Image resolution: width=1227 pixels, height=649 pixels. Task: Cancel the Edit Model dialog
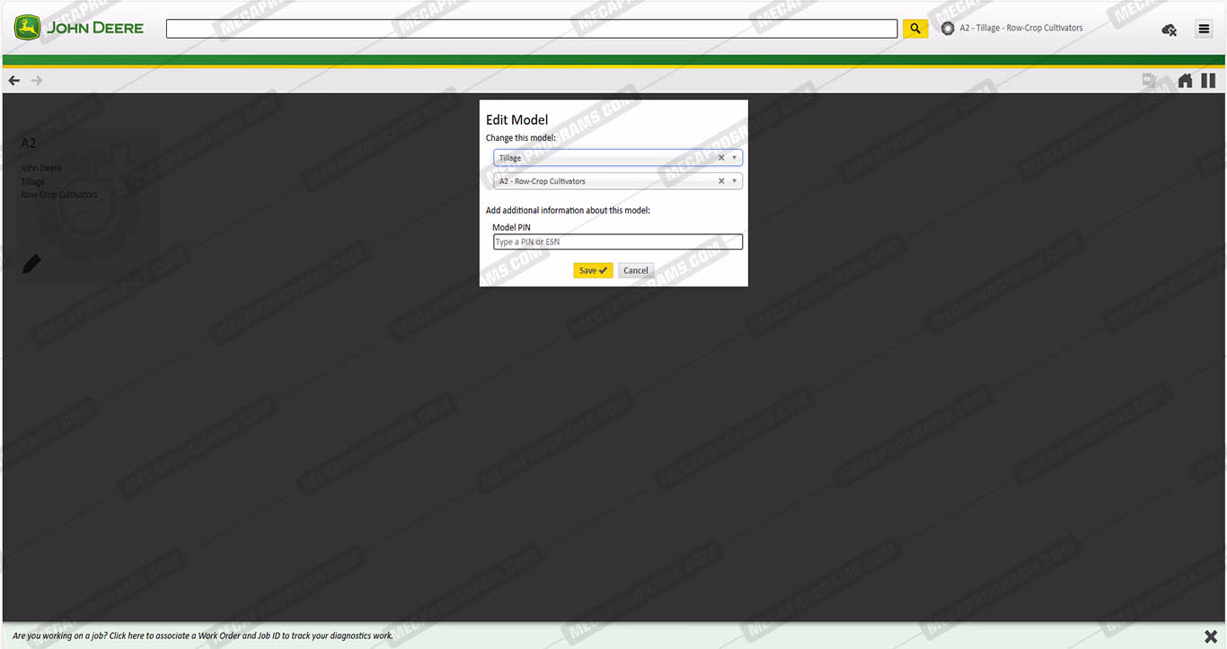point(635,270)
